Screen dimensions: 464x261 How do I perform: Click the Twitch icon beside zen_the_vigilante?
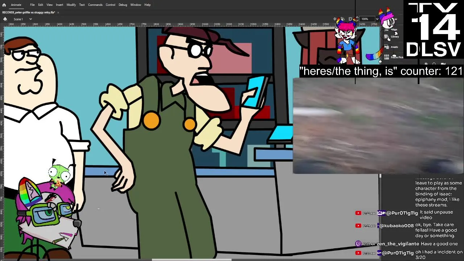pyautogui.click(x=358, y=244)
